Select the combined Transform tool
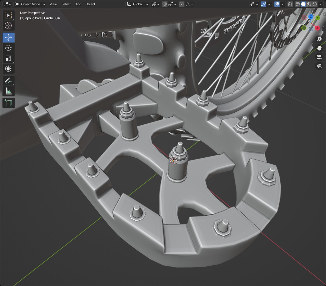This screenshot has width=326, height=286. pyautogui.click(x=8, y=69)
